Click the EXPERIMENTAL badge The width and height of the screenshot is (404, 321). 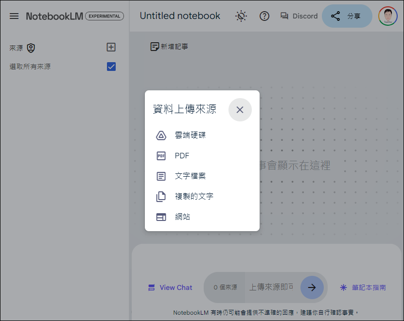click(x=105, y=16)
